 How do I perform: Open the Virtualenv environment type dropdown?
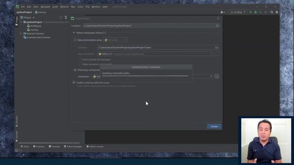115,40
